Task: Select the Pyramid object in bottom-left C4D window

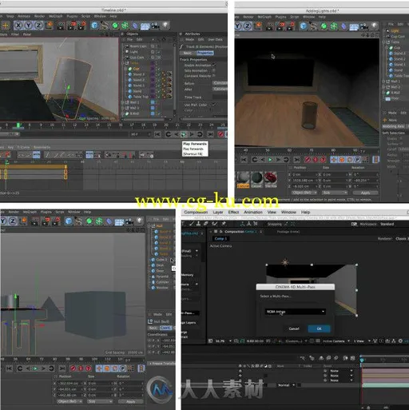Action: pos(162,277)
